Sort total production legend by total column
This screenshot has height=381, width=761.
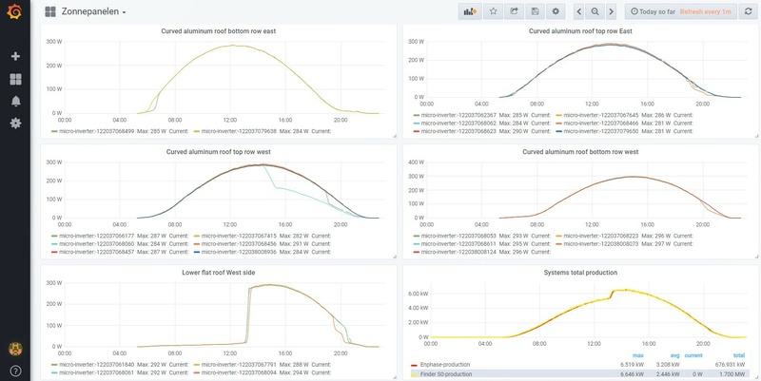click(739, 355)
